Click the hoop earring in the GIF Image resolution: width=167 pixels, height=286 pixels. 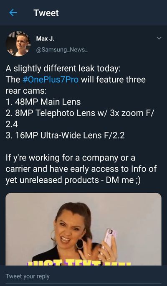[x=80, y=244]
